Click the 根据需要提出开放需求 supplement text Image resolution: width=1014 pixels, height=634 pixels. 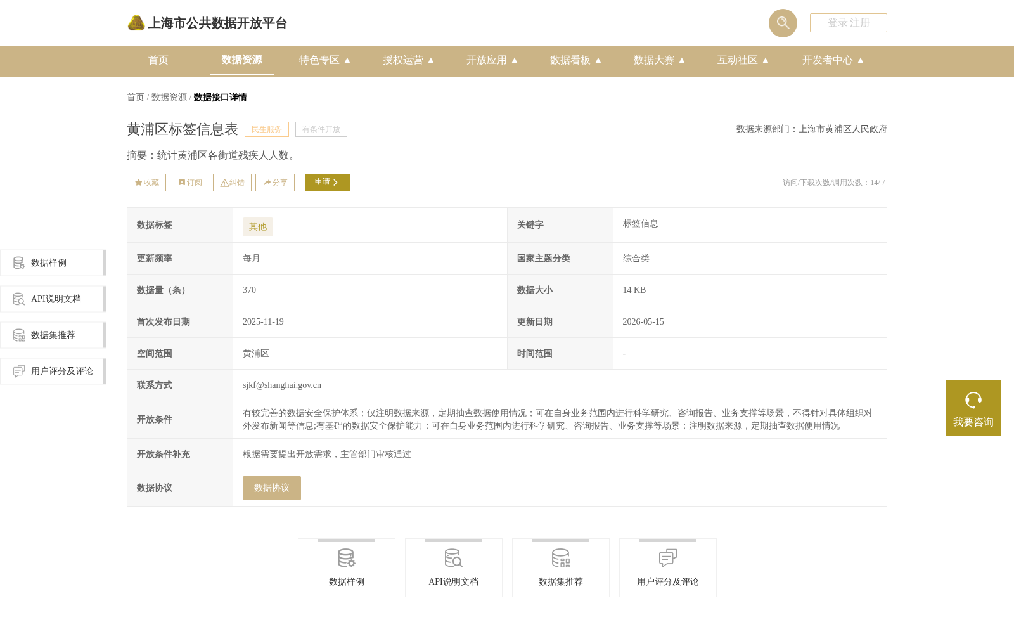click(327, 454)
